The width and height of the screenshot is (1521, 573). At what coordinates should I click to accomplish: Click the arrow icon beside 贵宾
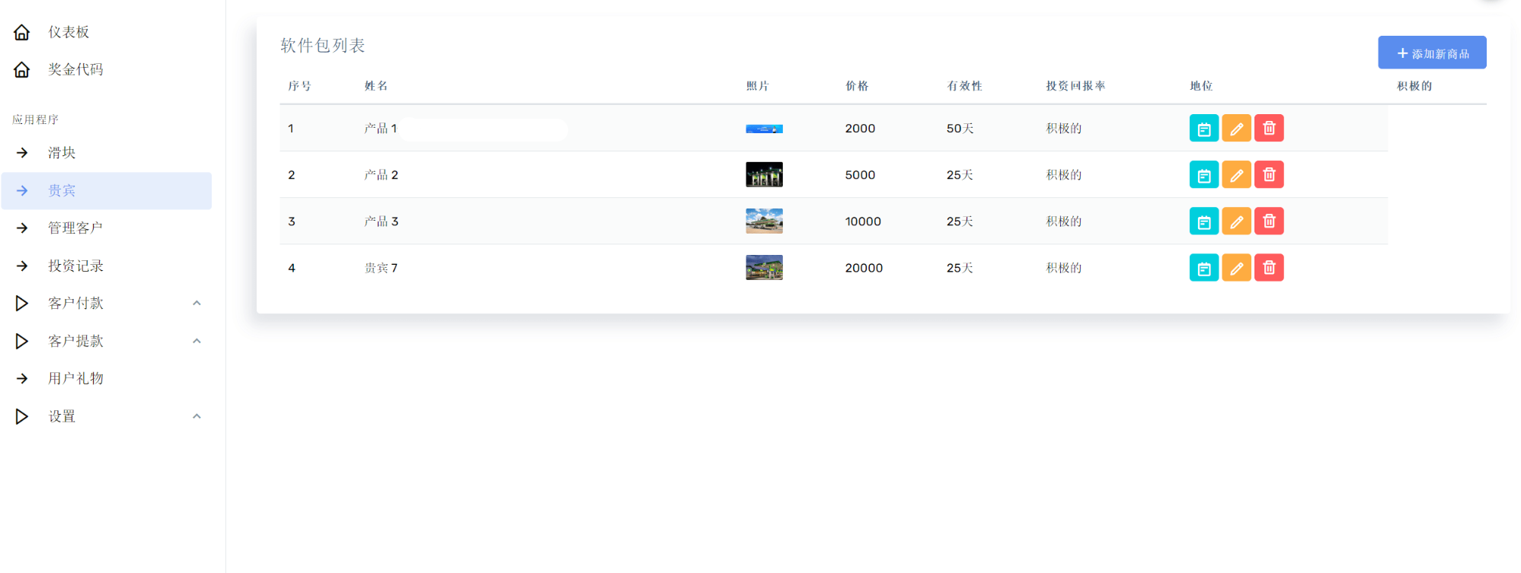pyautogui.click(x=22, y=191)
